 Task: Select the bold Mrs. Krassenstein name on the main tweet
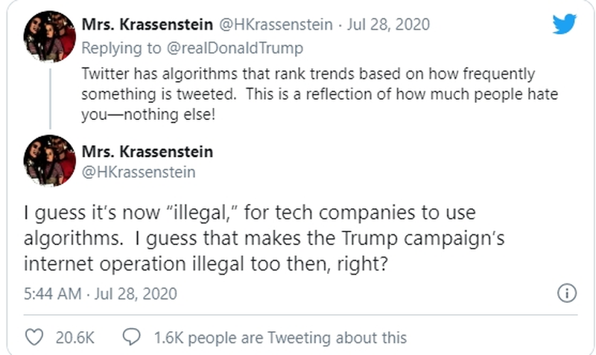tap(148, 152)
